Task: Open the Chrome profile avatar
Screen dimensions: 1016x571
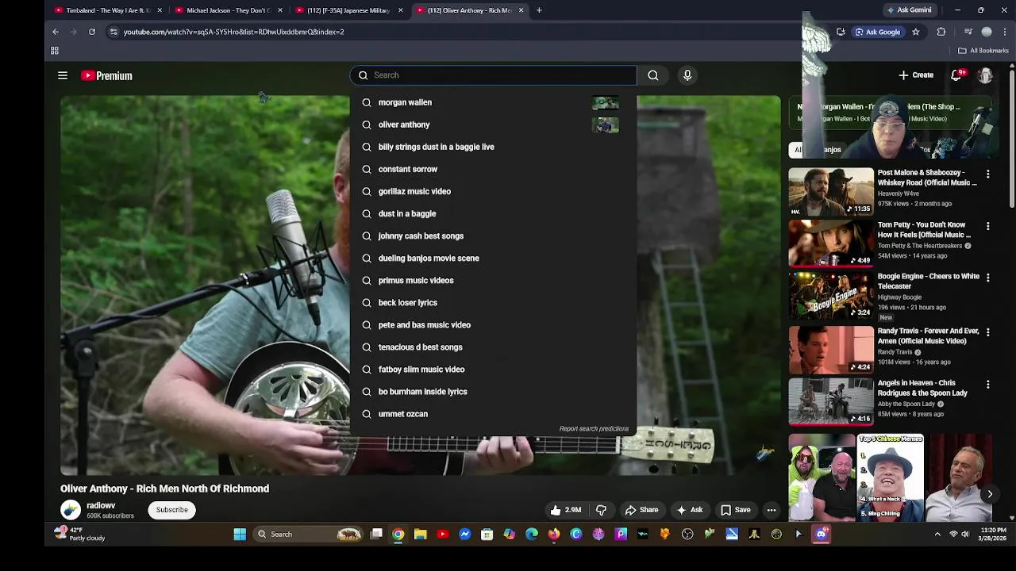Action: tap(987, 32)
